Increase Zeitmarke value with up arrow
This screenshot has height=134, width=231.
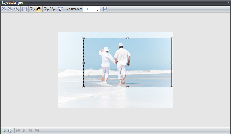pyautogui.click(x=98, y=8)
